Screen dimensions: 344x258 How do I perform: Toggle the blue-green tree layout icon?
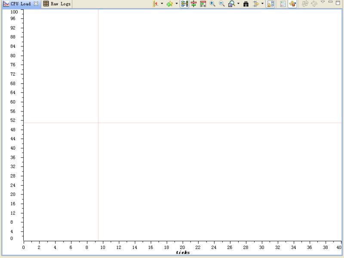pyautogui.click(x=184, y=4)
